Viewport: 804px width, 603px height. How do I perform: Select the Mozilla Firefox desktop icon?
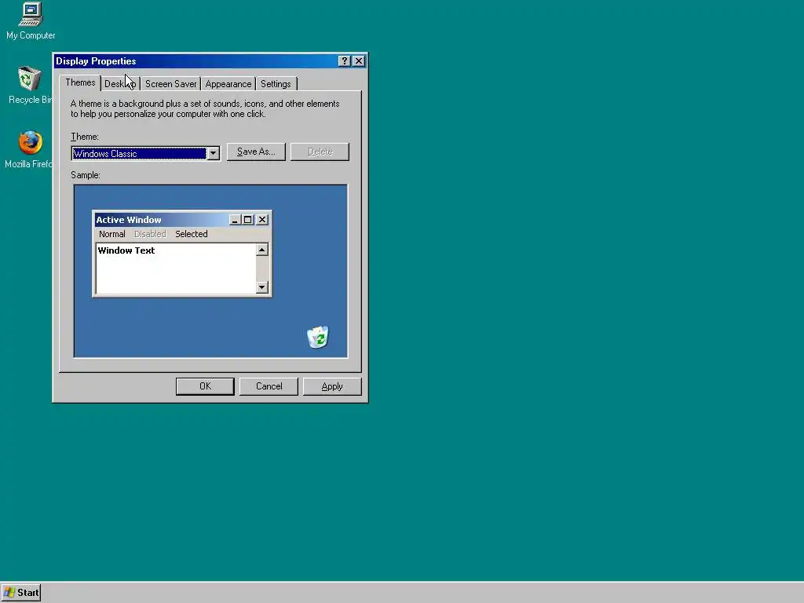click(x=28, y=150)
